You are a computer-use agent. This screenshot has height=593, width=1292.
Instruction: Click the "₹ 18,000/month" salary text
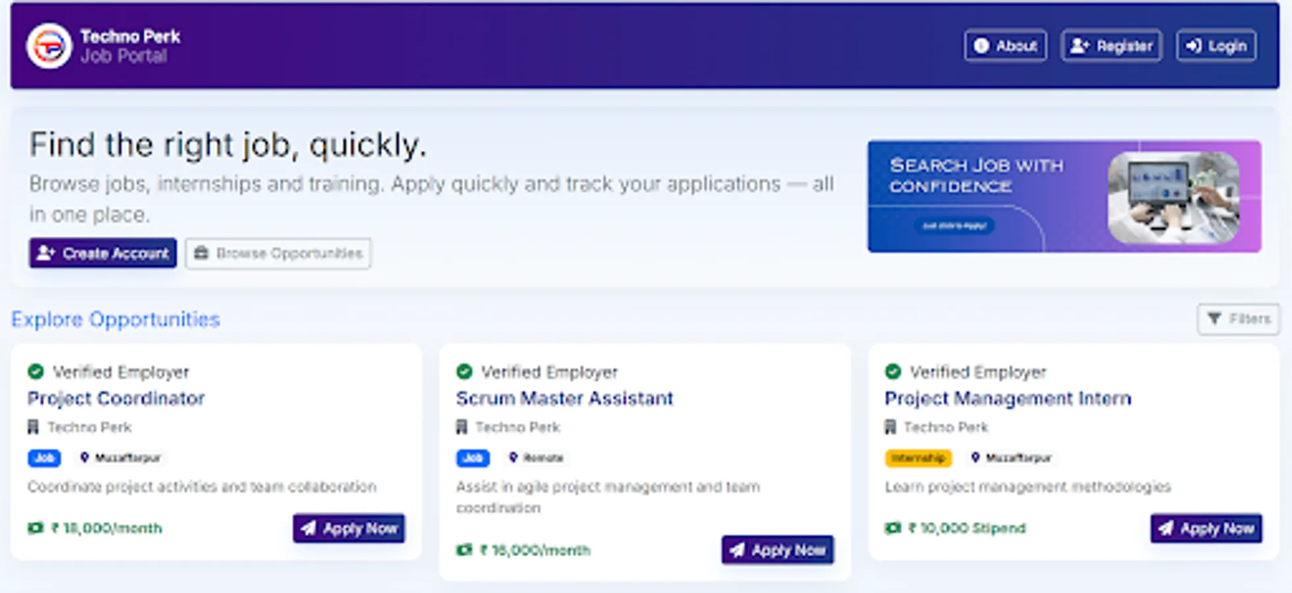coord(107,528)
